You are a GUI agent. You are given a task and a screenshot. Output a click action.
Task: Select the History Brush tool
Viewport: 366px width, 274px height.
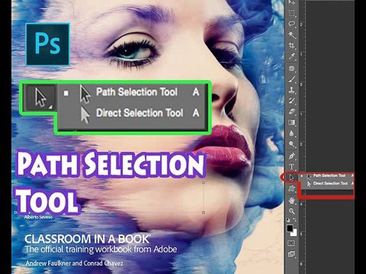pos(292,100)
